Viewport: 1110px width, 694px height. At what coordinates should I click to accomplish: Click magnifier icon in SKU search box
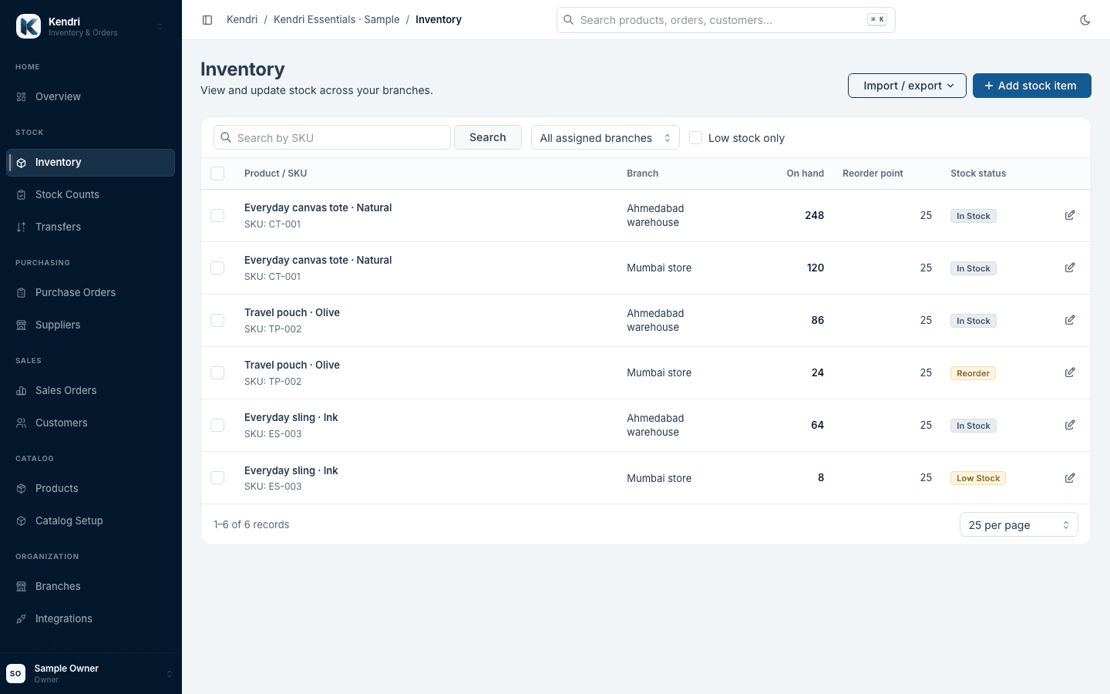click(x=226, y=137)
